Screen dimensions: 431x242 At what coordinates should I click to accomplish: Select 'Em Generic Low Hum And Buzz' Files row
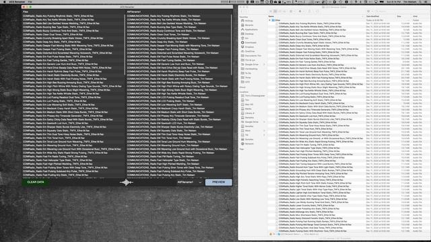pyautogui.click(x=73, y=64)
